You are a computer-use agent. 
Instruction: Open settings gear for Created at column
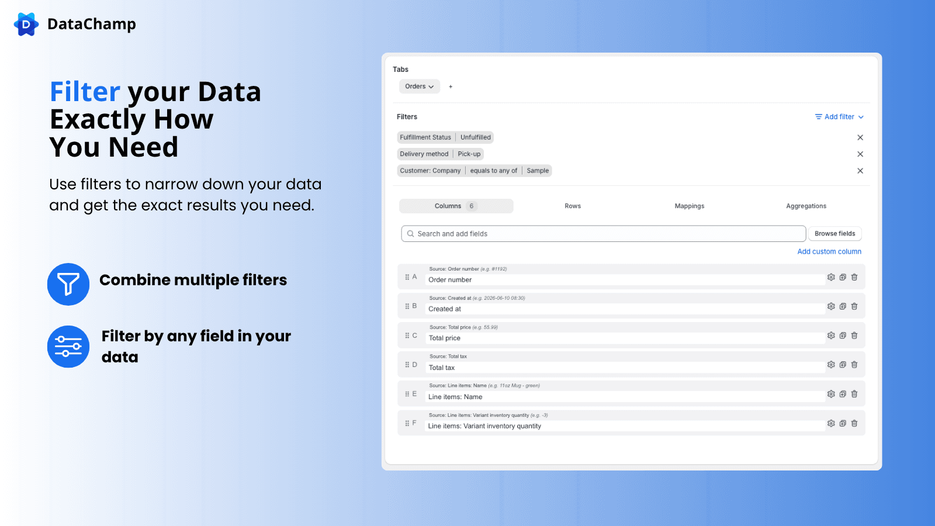click(831, 306)
